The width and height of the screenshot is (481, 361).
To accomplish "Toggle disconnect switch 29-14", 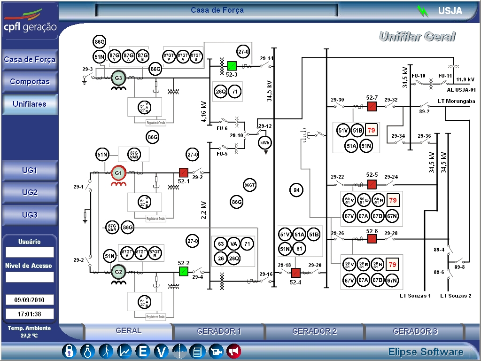I will (x=266, y=65).
